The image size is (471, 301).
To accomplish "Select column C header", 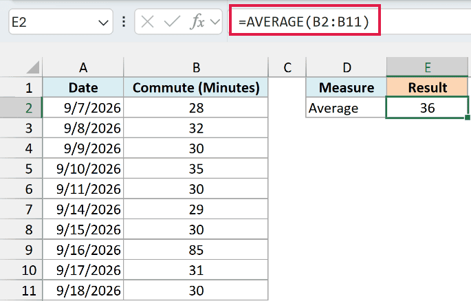I will [x=287, y=67].
